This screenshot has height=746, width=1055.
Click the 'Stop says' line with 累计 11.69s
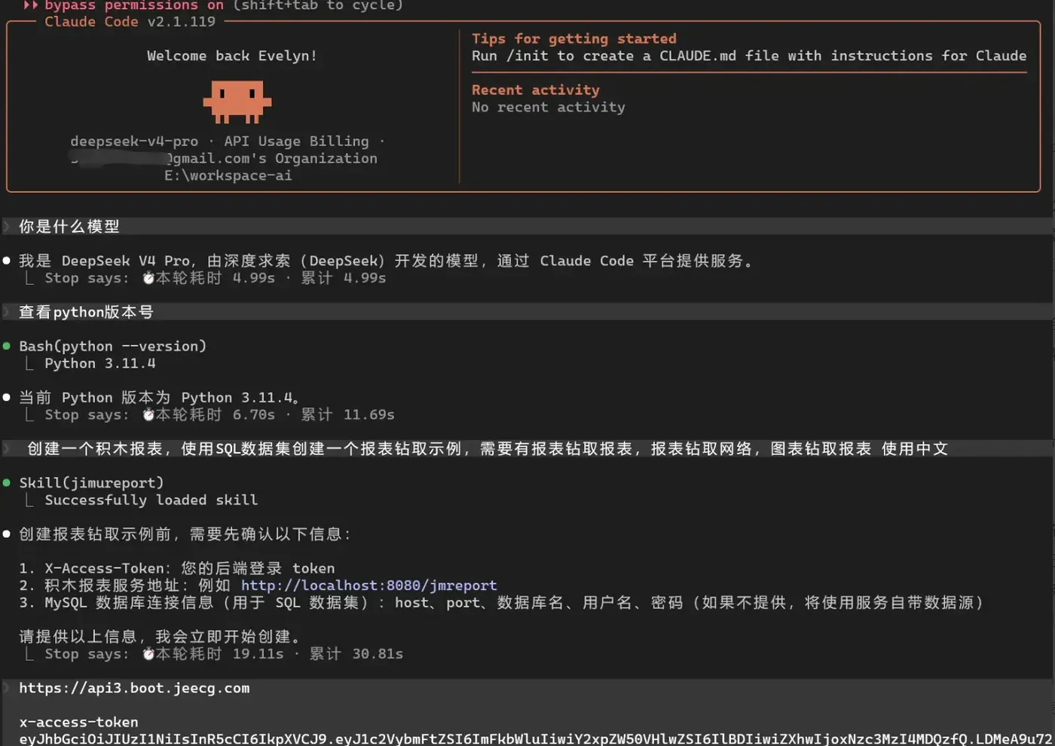point(219,414)
